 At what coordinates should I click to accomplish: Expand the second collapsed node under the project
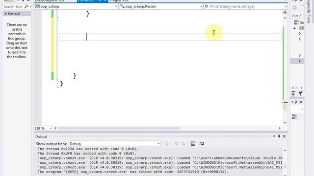300,39
